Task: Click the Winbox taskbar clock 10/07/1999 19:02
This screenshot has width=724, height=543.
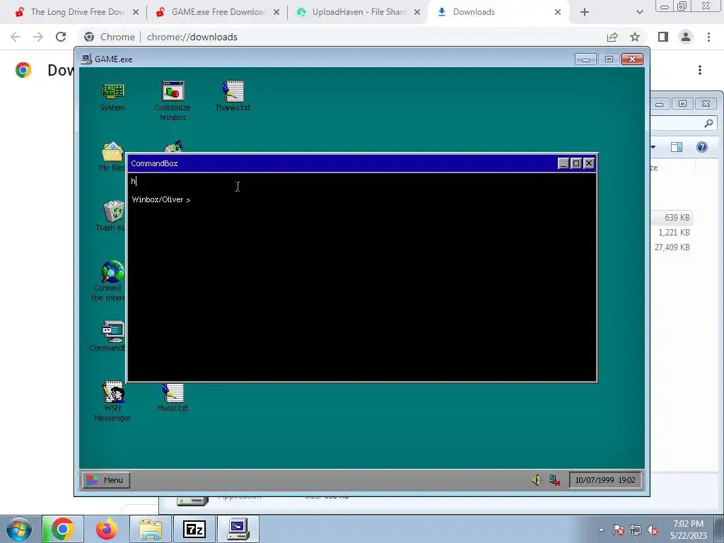Action: tap(605, 480)
